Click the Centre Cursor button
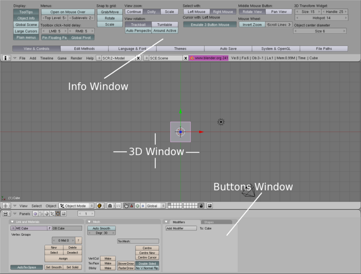 click(x=147, y=258)
